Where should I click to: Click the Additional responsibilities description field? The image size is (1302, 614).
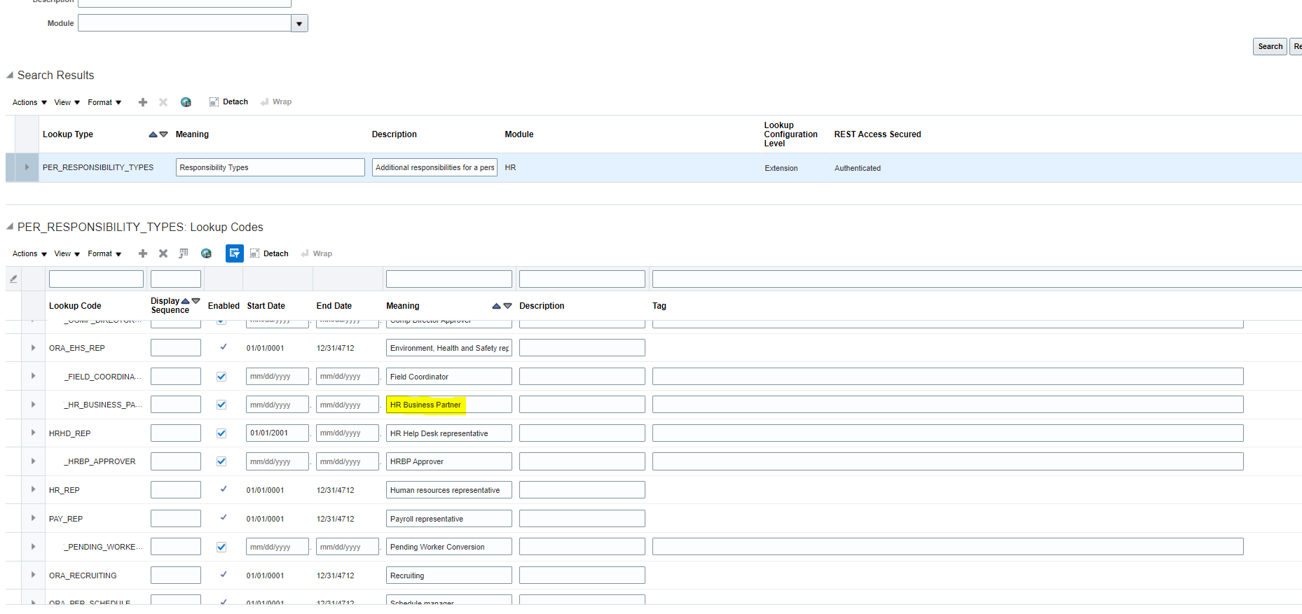(434, 167)
